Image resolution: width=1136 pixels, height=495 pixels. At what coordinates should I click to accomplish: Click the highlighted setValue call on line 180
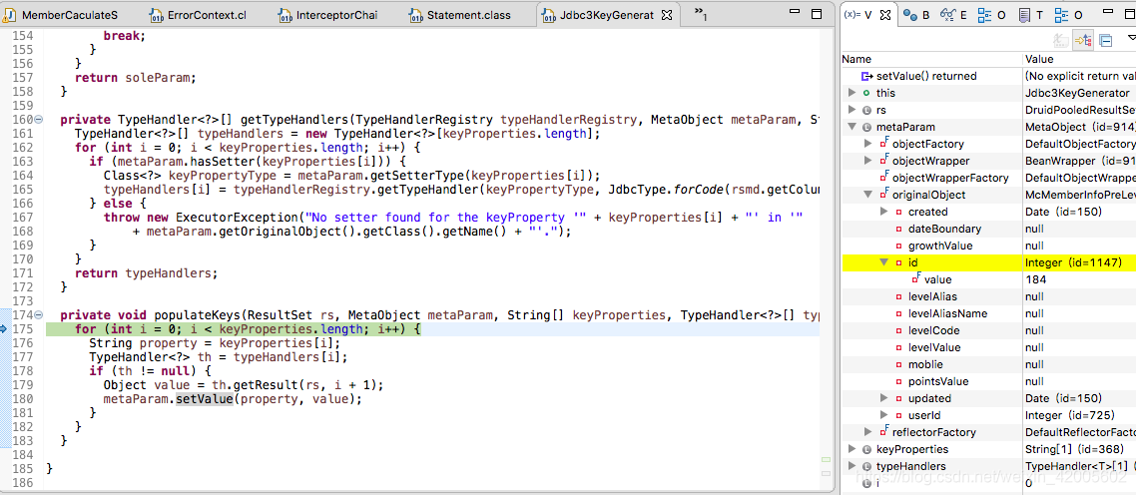point(205,399)
